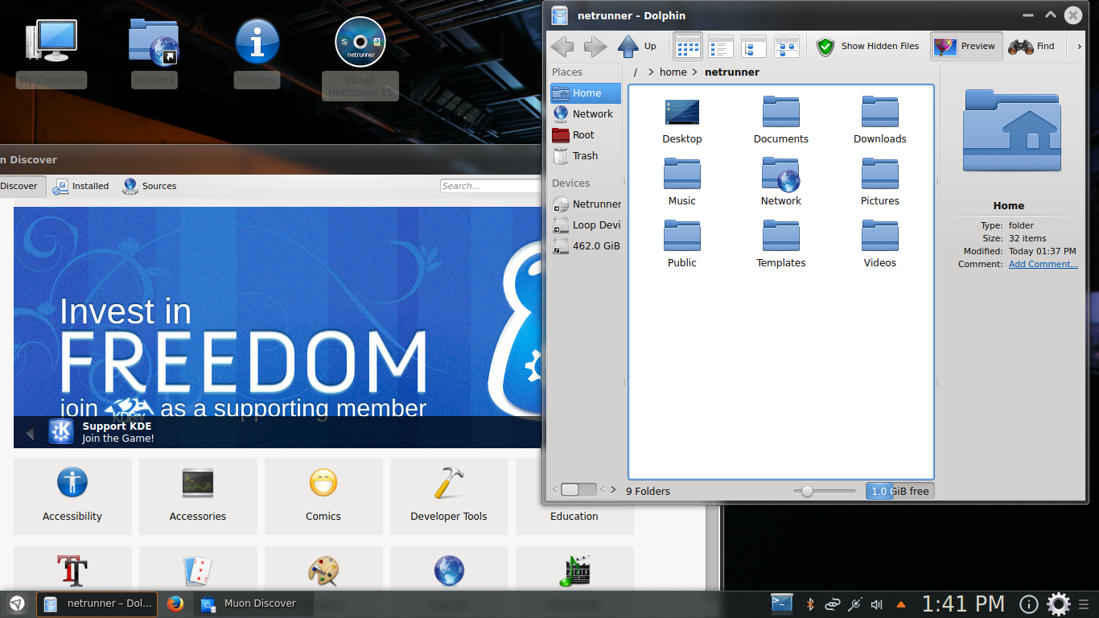Launch Firefox from the taskbar
This screenshot has width=1099, height=618.
175,604
